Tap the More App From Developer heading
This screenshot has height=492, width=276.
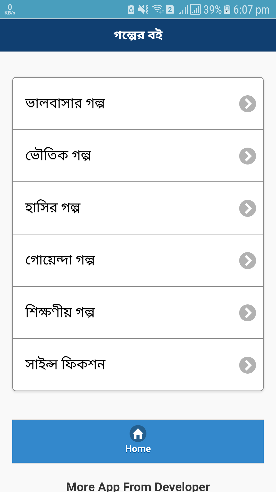click(x=138, y=486)
